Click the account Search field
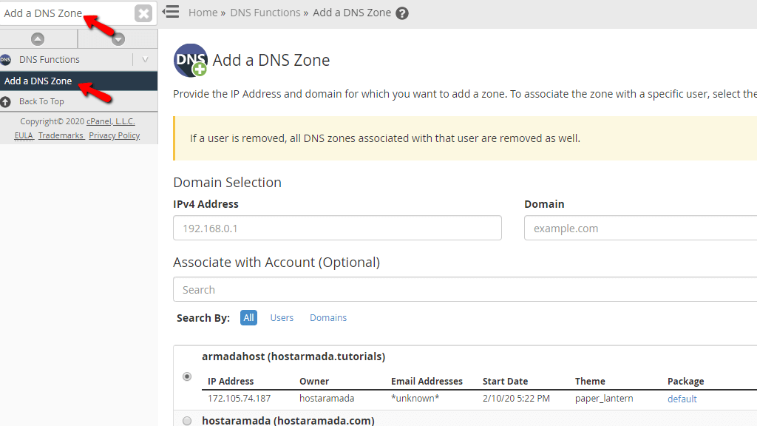Screen dimensions: 757x426 point(465,289)
